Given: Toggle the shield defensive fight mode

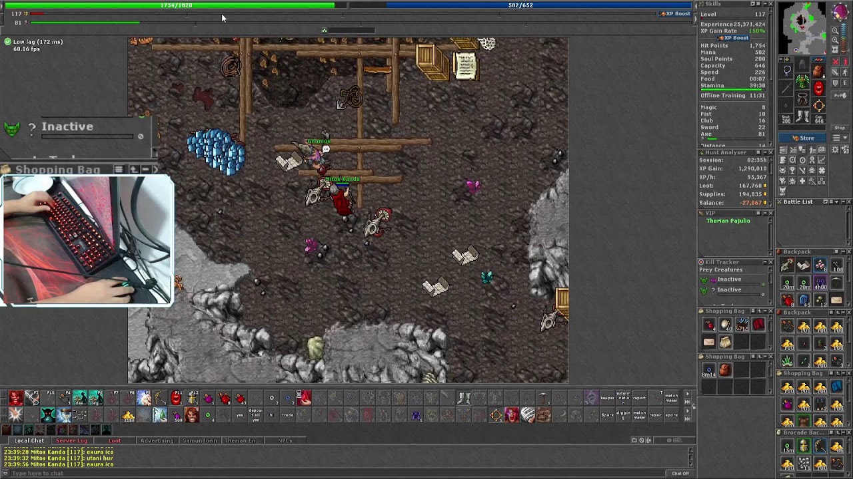Looking at the screenshot, I should pyautogui.click(x=835, y=82).
